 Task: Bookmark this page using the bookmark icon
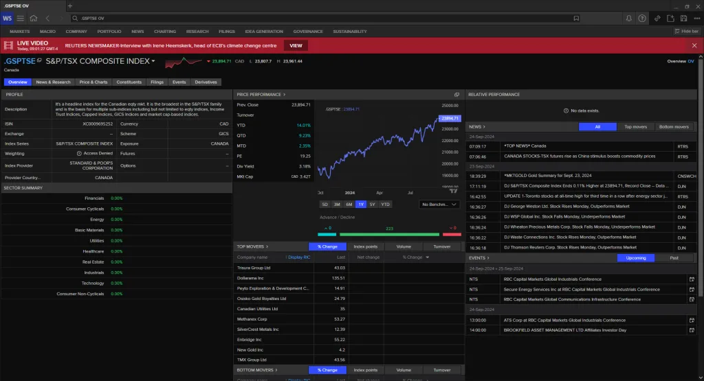(576, 19)
